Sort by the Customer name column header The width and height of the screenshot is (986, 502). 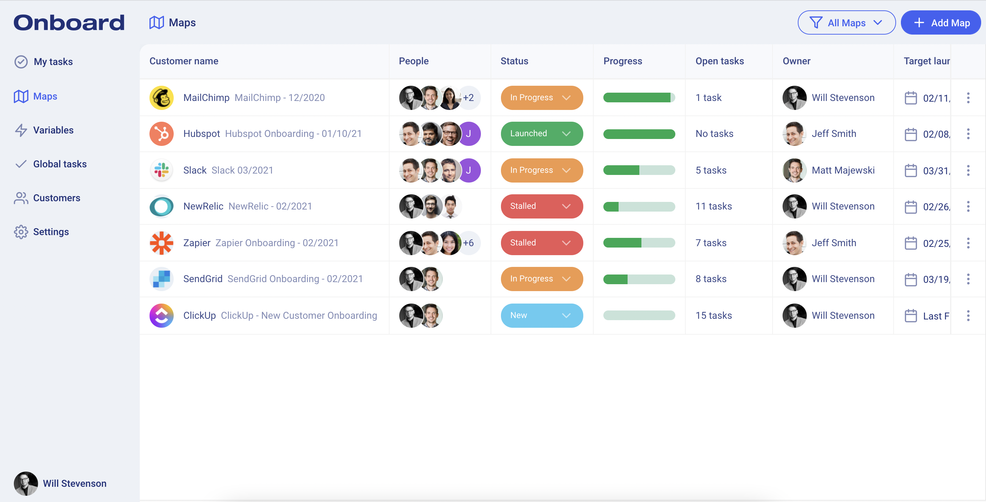click(184, 61)
